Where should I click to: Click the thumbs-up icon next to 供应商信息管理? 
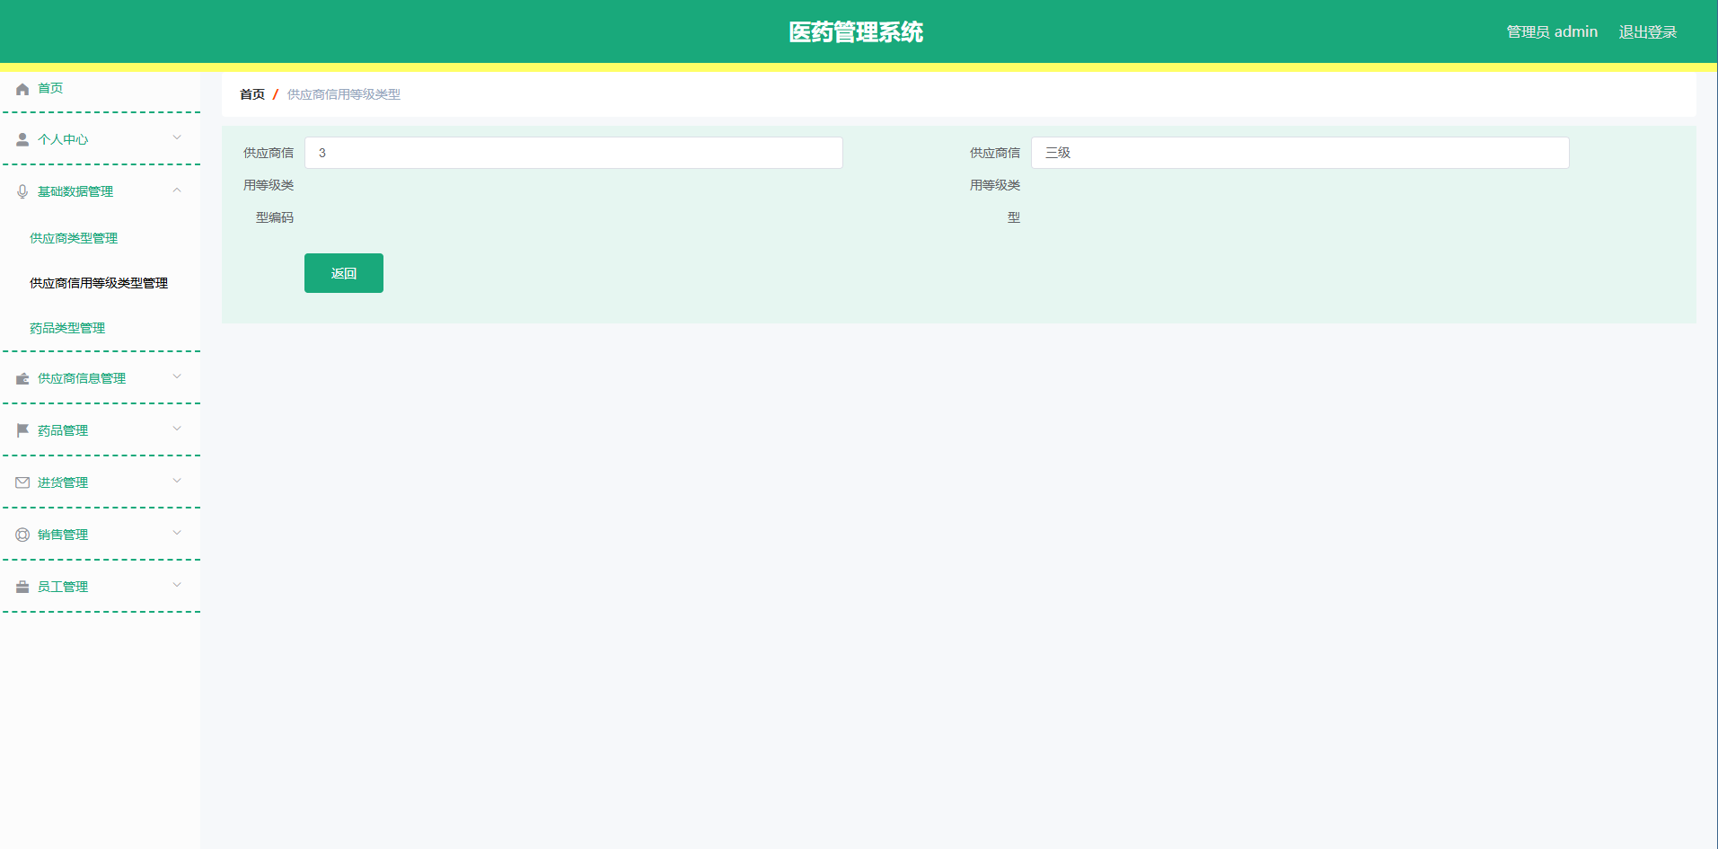[22, 378]
